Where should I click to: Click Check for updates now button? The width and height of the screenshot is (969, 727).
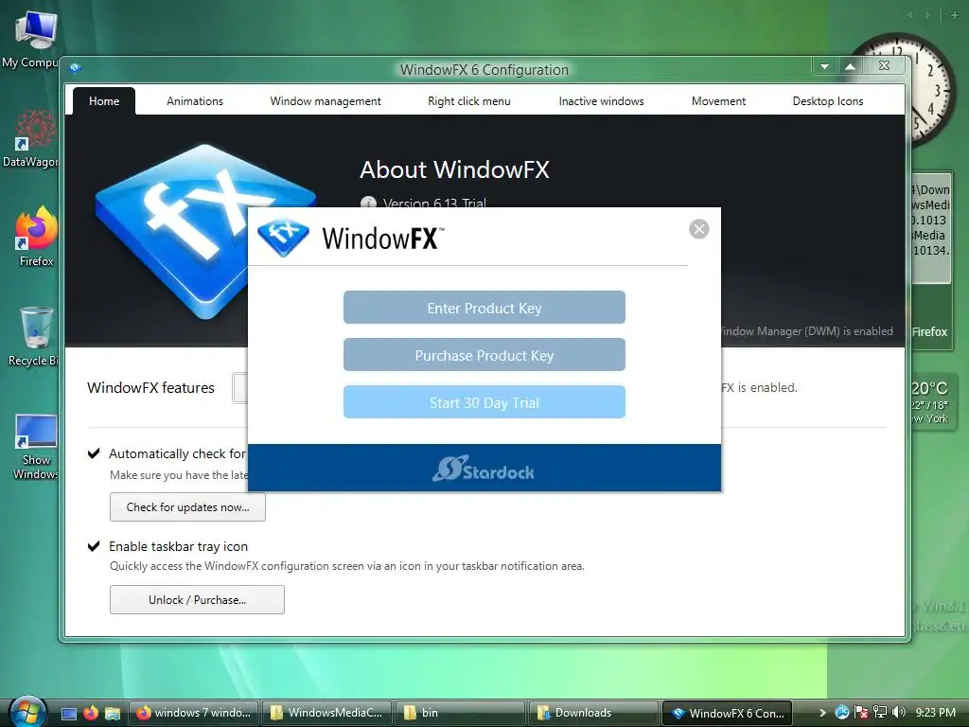click(188, 507)
